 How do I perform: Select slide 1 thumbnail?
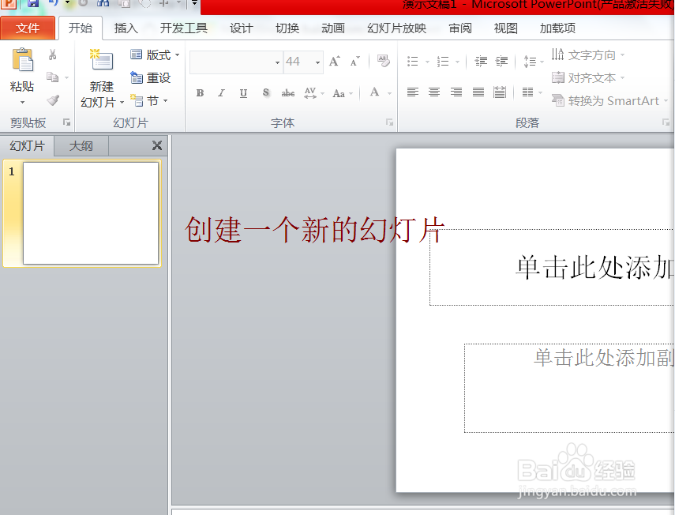point(91,213)
